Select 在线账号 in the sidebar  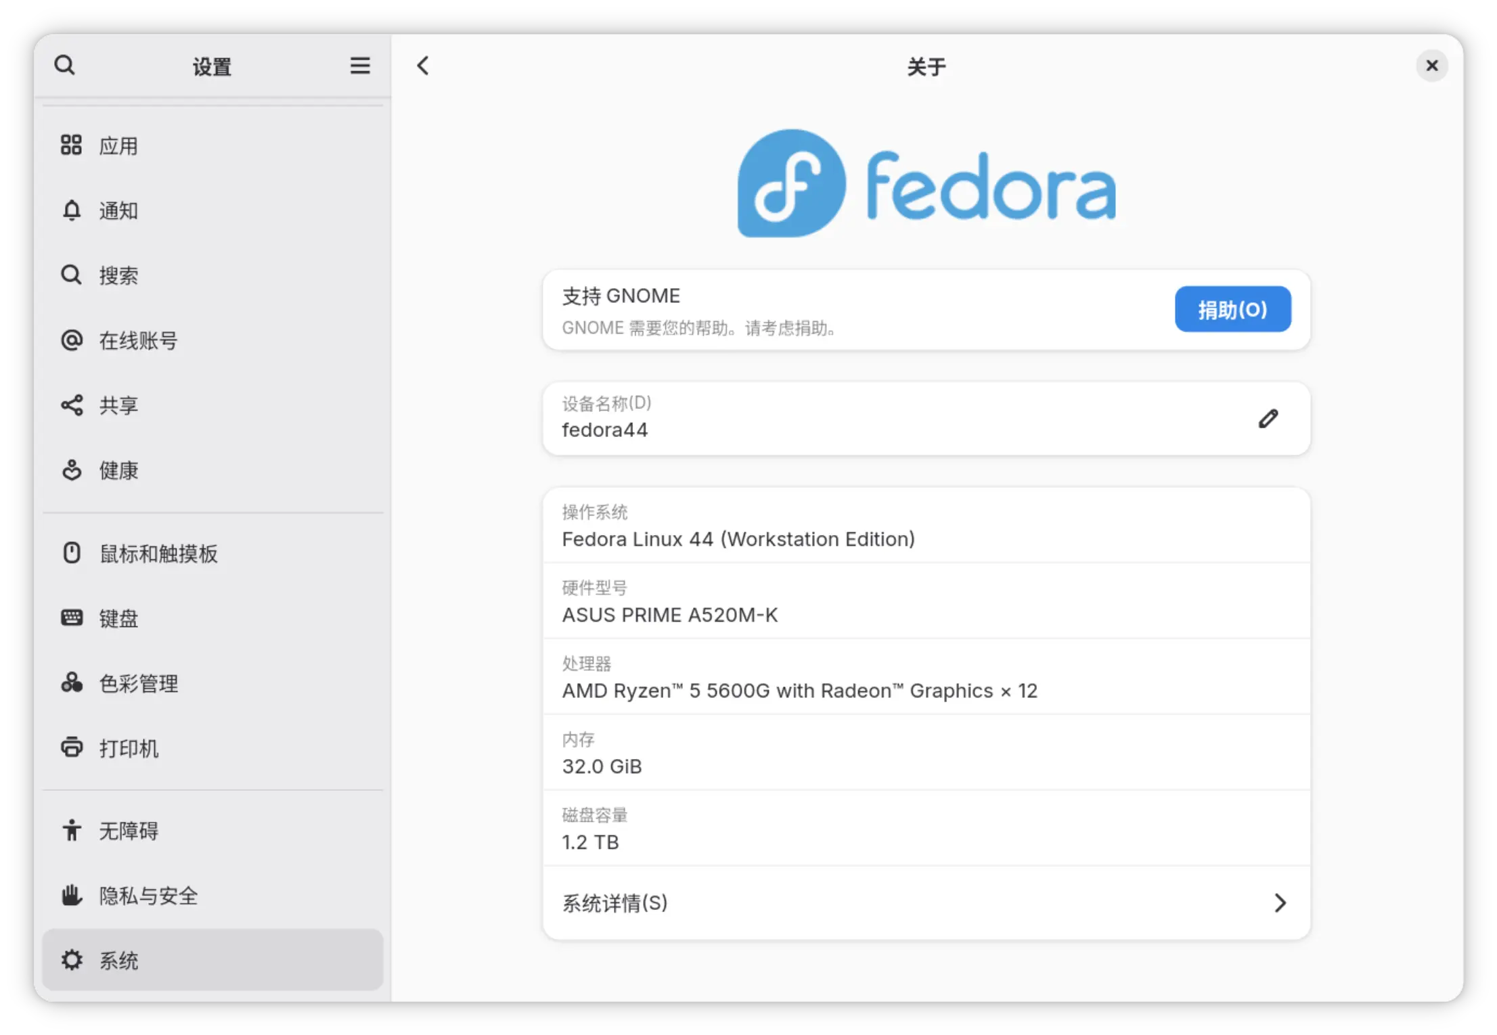(x=213, y=340)
